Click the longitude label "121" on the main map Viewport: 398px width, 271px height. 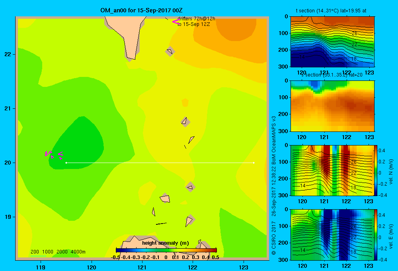[x=142, y=267]
